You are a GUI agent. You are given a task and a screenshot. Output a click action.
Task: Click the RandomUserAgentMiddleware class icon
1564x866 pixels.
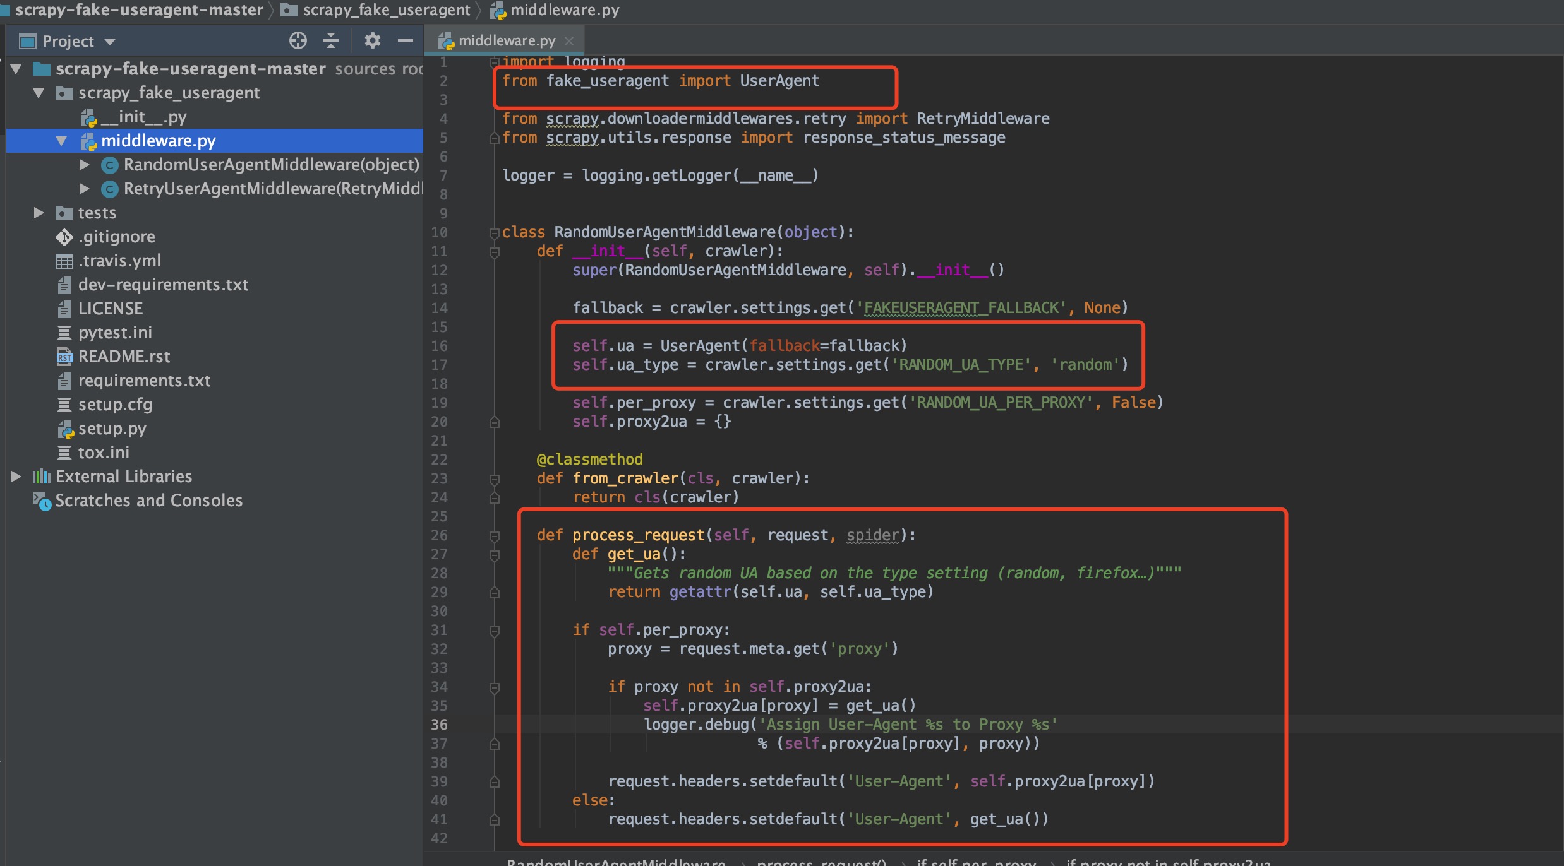tap(110, 165)
